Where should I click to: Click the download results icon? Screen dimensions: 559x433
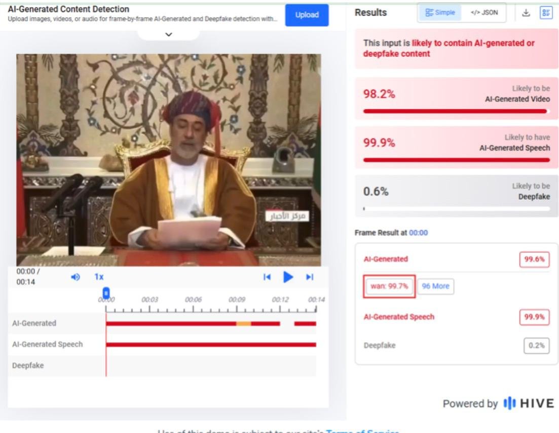pyautogui.click(x=526, y=13)
